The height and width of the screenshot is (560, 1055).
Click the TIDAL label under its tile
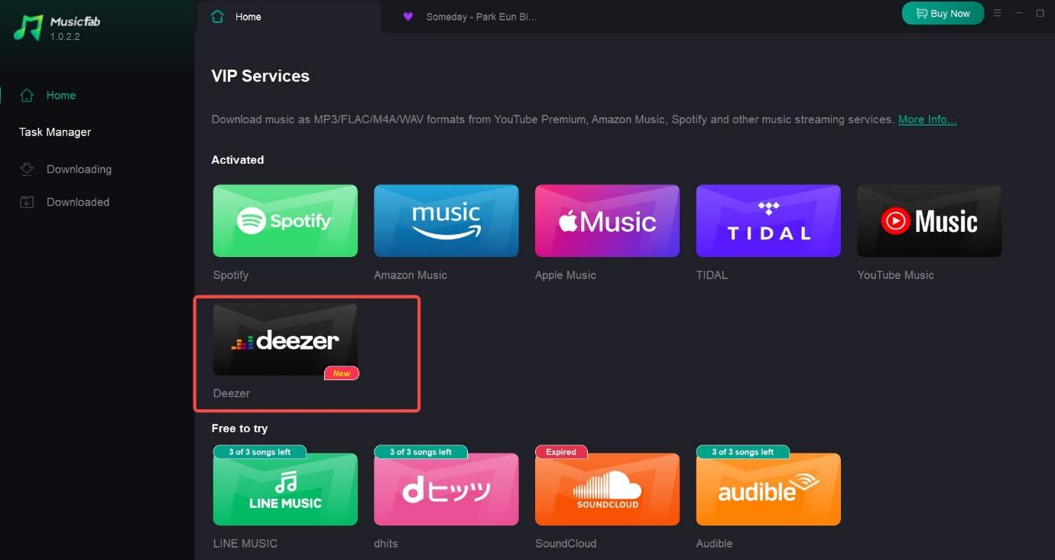click(x=712, y=275)
